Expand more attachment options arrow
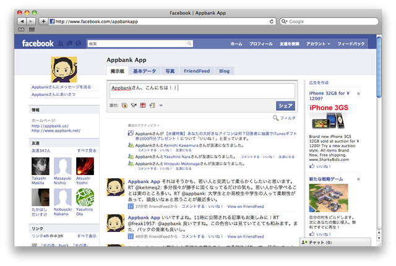The image size is (396, 266). point(161,106)
